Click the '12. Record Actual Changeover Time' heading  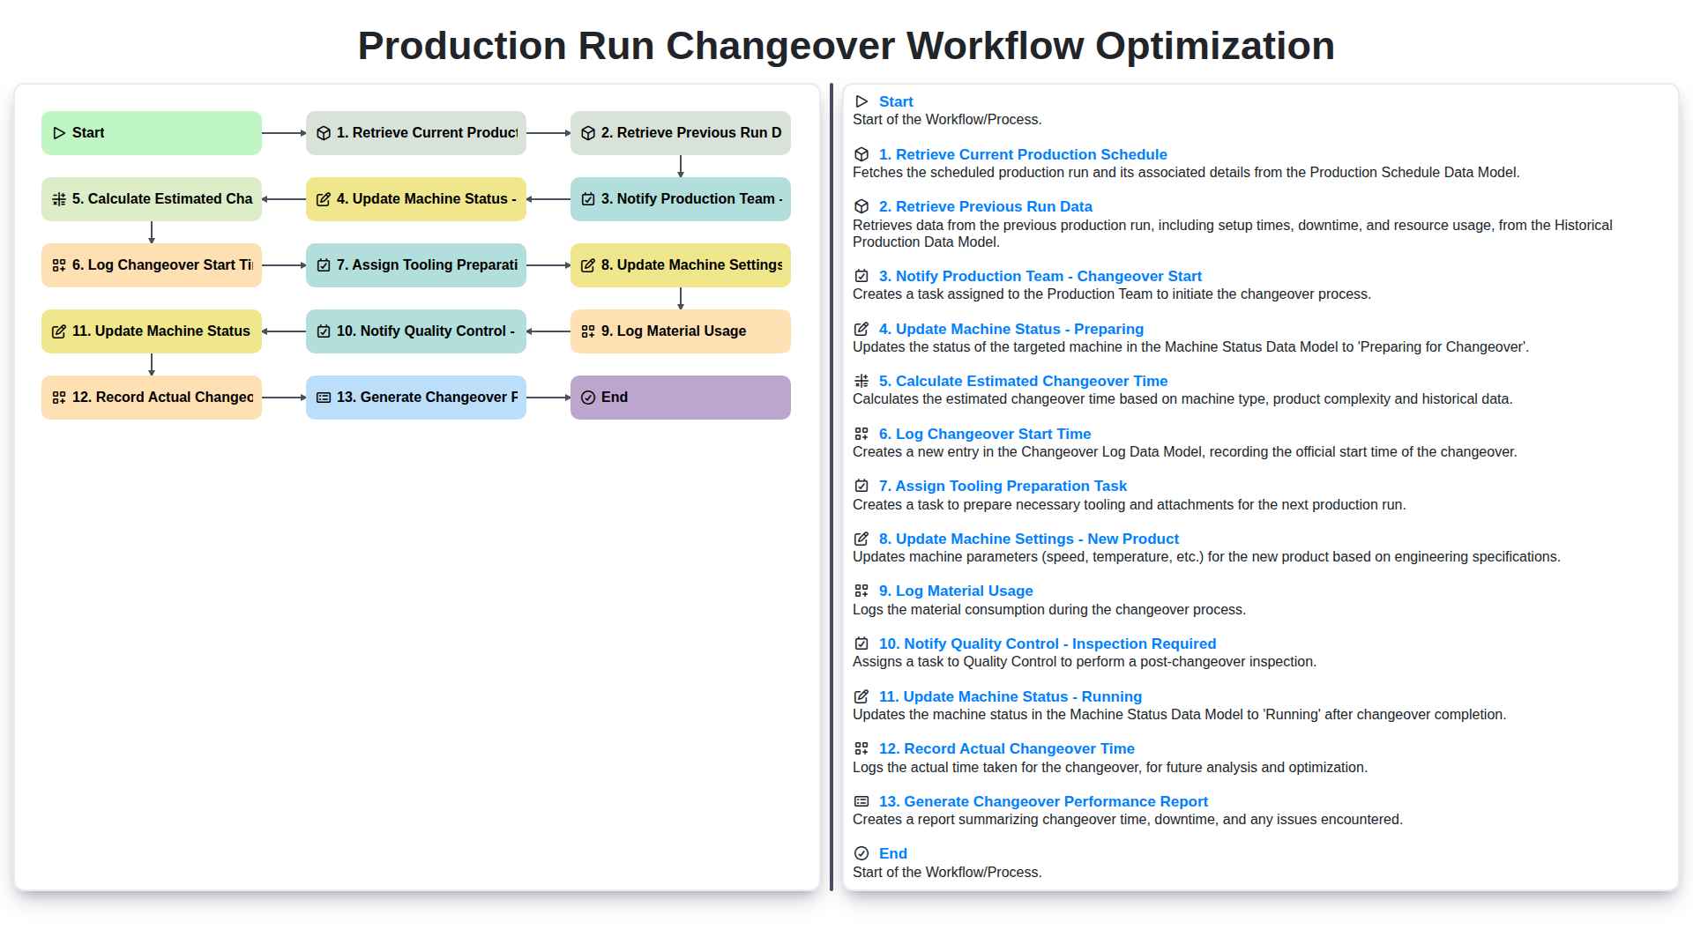(1006, 747)
